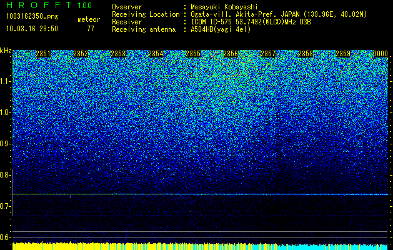Click the 0.6 kHz axis tick label
Screen dimensions: 393x250
tap(5, 237)
